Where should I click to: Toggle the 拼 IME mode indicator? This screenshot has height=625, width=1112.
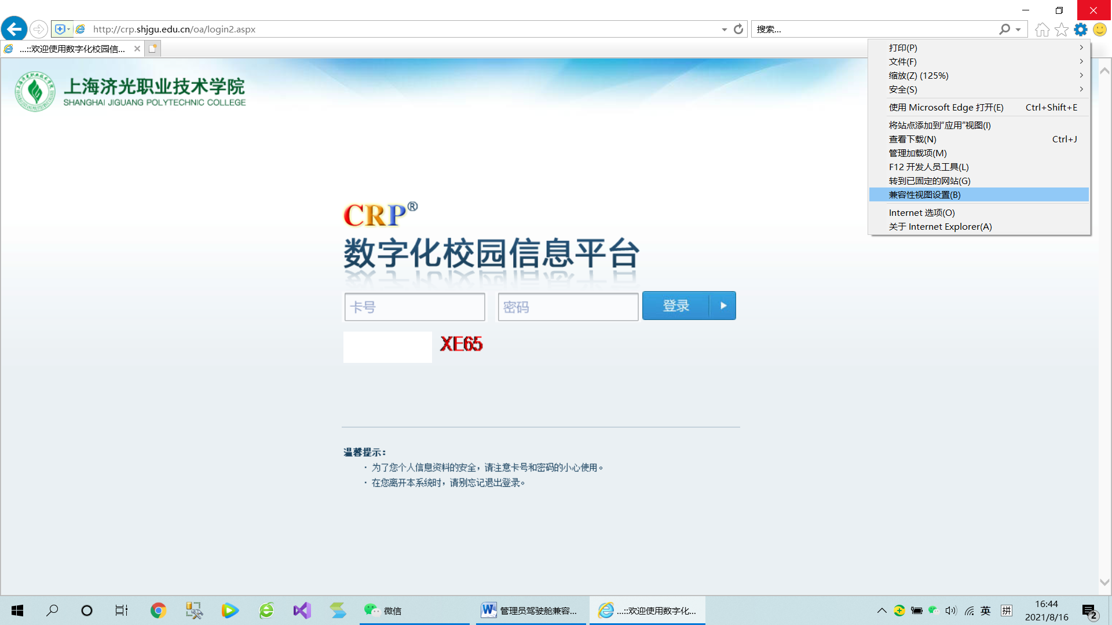(1007, 611)
